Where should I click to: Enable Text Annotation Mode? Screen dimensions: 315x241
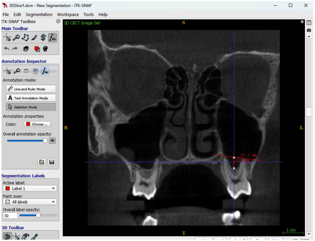coord(31,98)
